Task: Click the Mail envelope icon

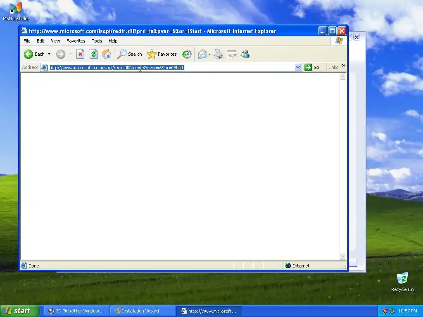Action: (202, 54)
